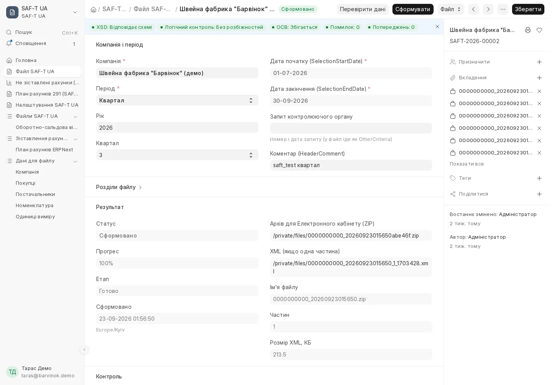Close the validation status banner
The width and height of the screenshot is (554, 385).
(x=437, y=27)
